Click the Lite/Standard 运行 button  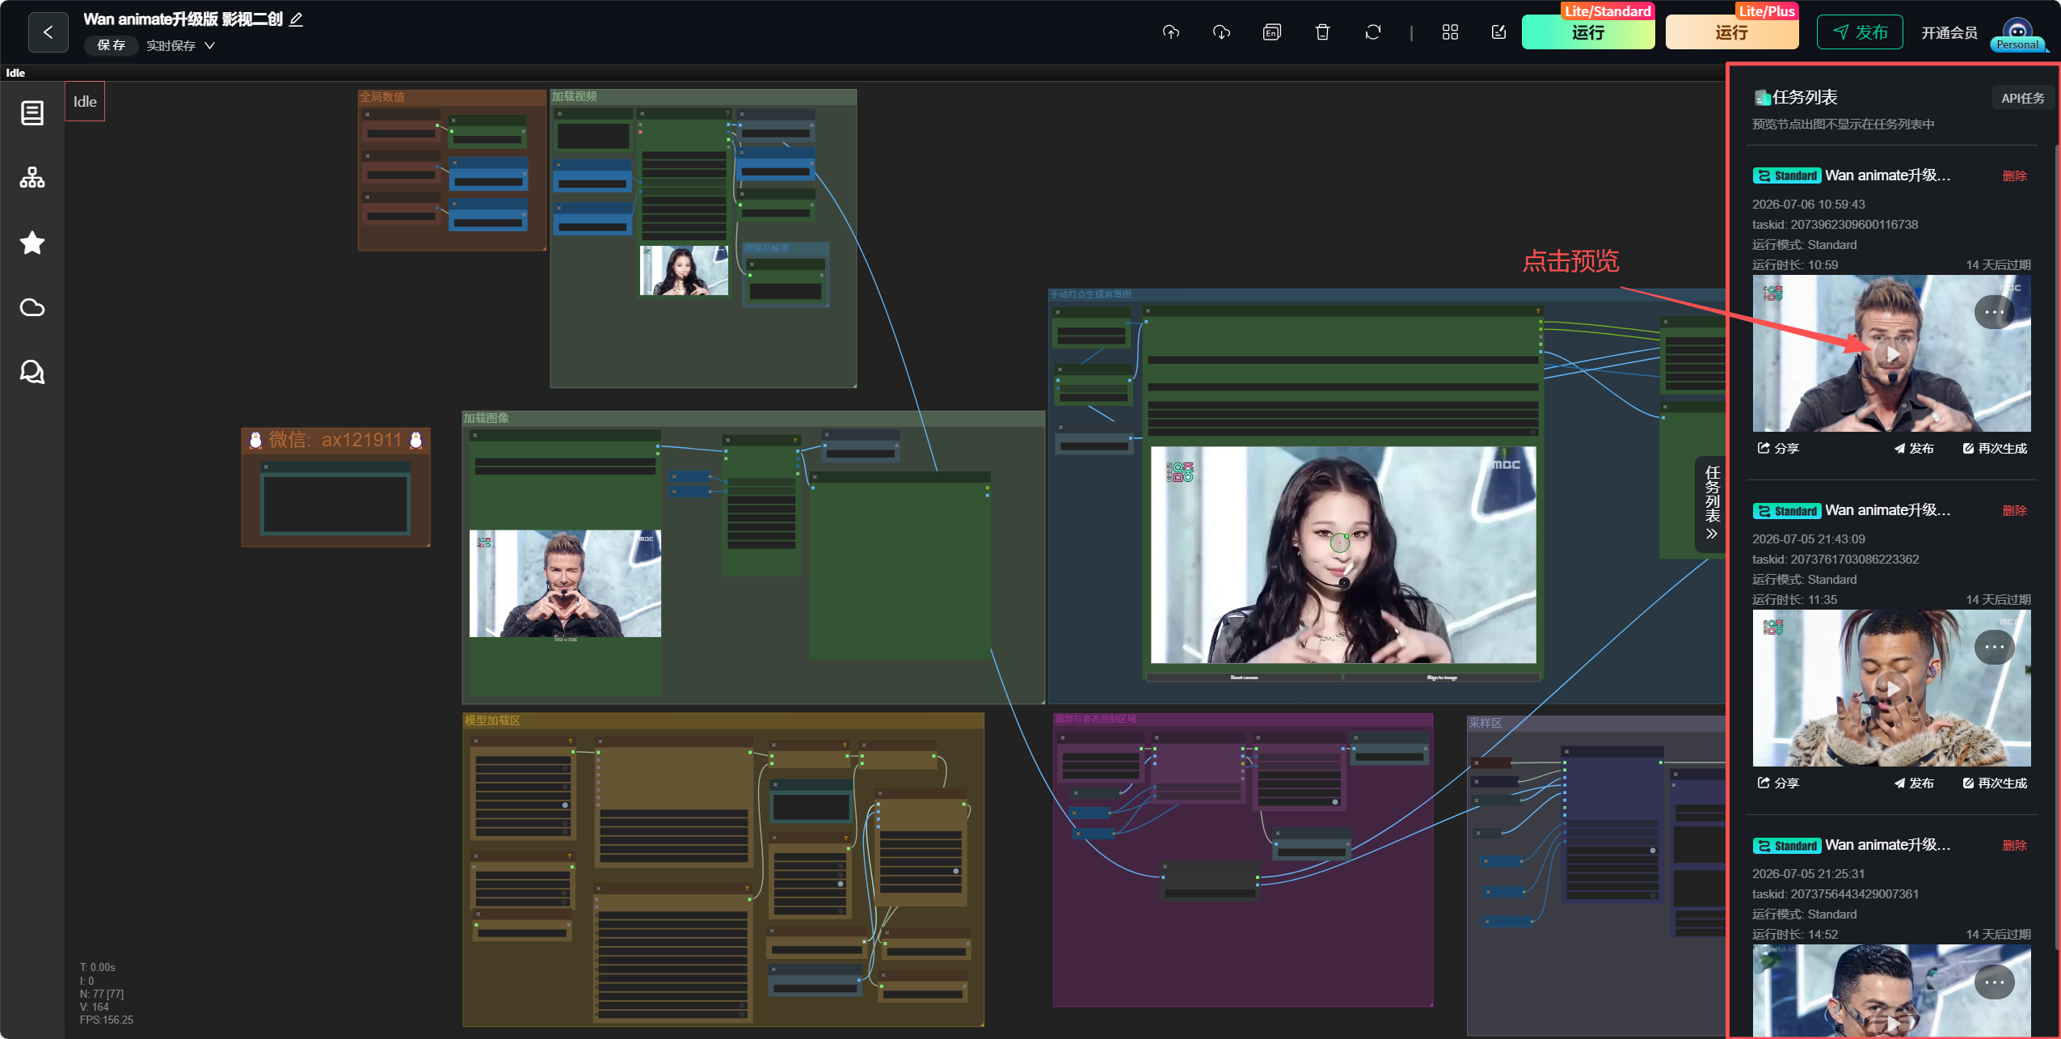pyautogui.click(x=1588, y=32)
